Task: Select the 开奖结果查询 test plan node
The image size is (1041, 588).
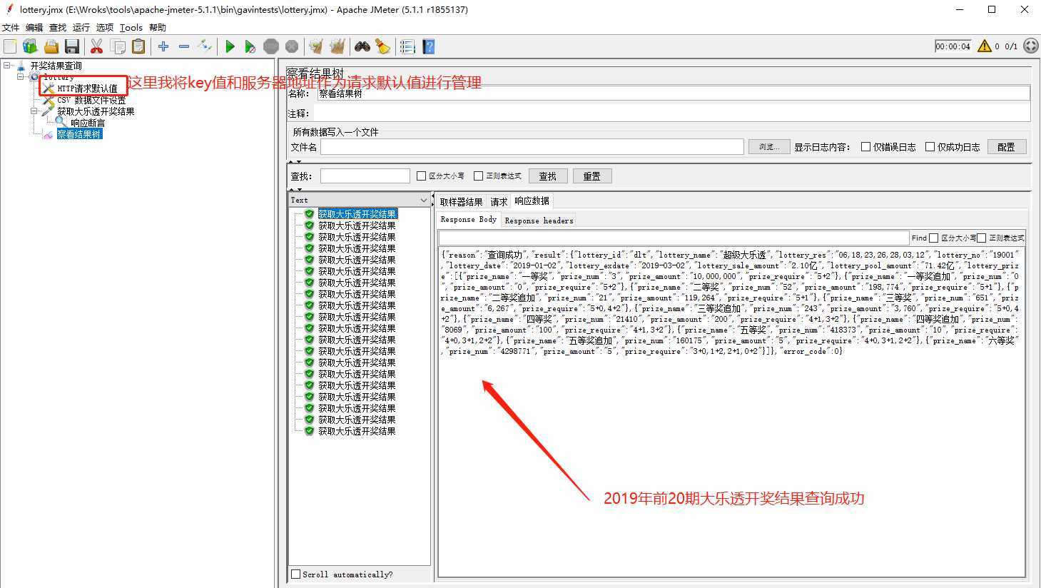Action: click(56, 66)
